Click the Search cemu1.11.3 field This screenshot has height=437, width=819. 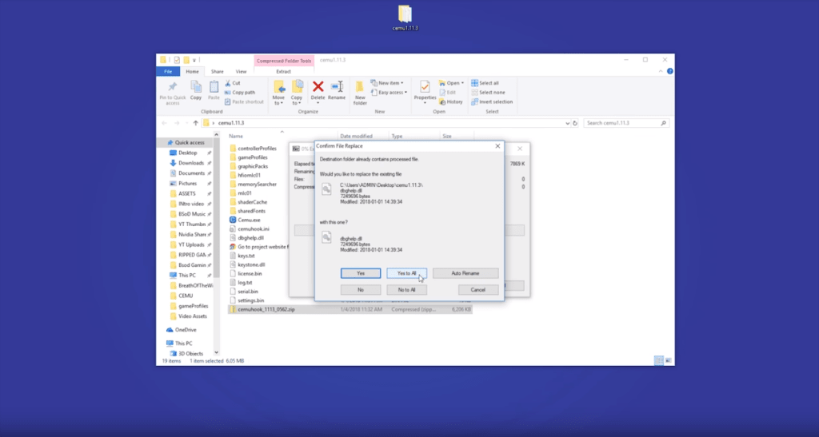click(x=621, y=123)
